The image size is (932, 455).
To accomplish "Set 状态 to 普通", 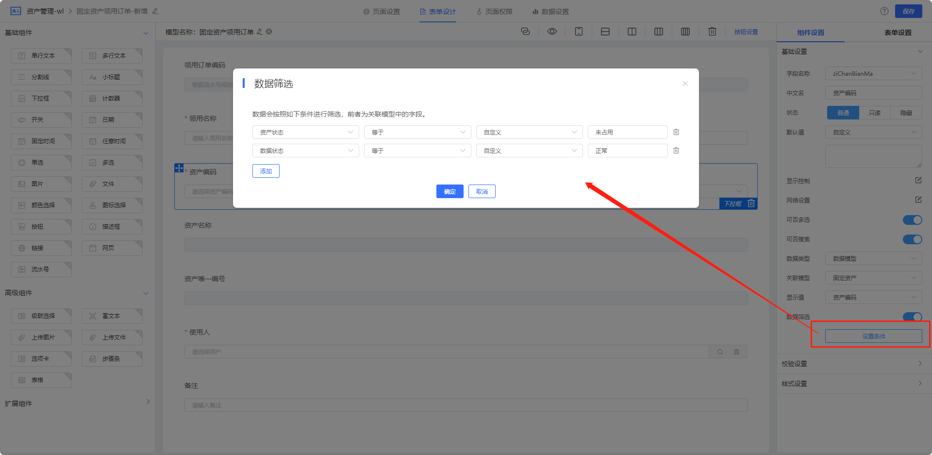I will [x=843, y=113].
